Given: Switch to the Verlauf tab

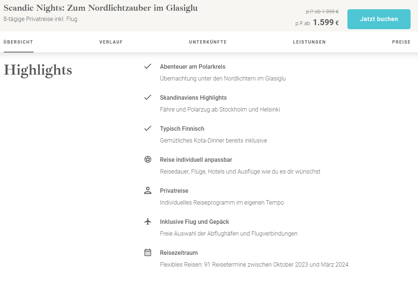Looking at the screenshot, I should (111, 42).
